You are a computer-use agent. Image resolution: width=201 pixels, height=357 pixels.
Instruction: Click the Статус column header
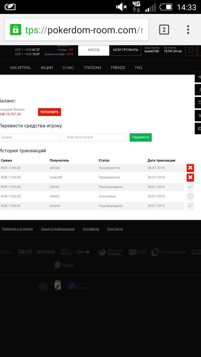click(104, 161)
